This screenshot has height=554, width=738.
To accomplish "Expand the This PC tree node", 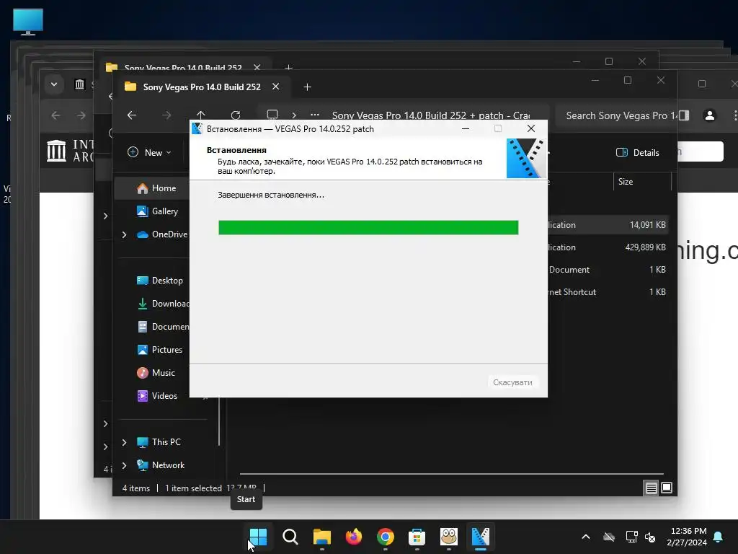I will pos(124,442).
